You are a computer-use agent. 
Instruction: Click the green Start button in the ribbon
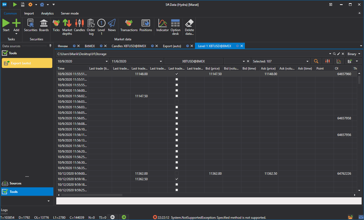[6, 26]
